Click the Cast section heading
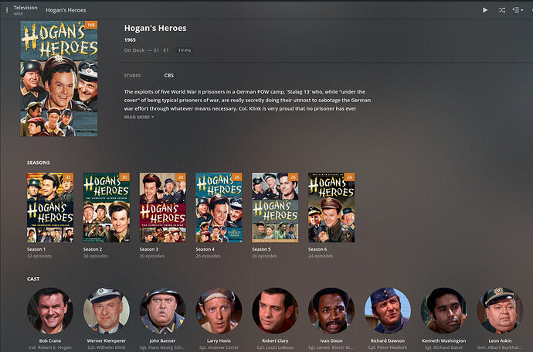 coord(33,279)
